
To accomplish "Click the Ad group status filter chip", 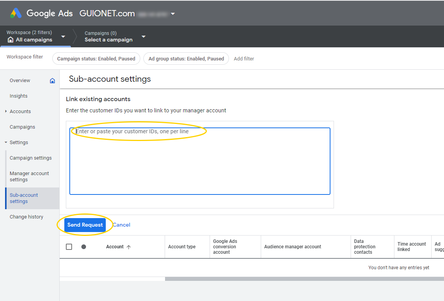I will click(186, 58).
